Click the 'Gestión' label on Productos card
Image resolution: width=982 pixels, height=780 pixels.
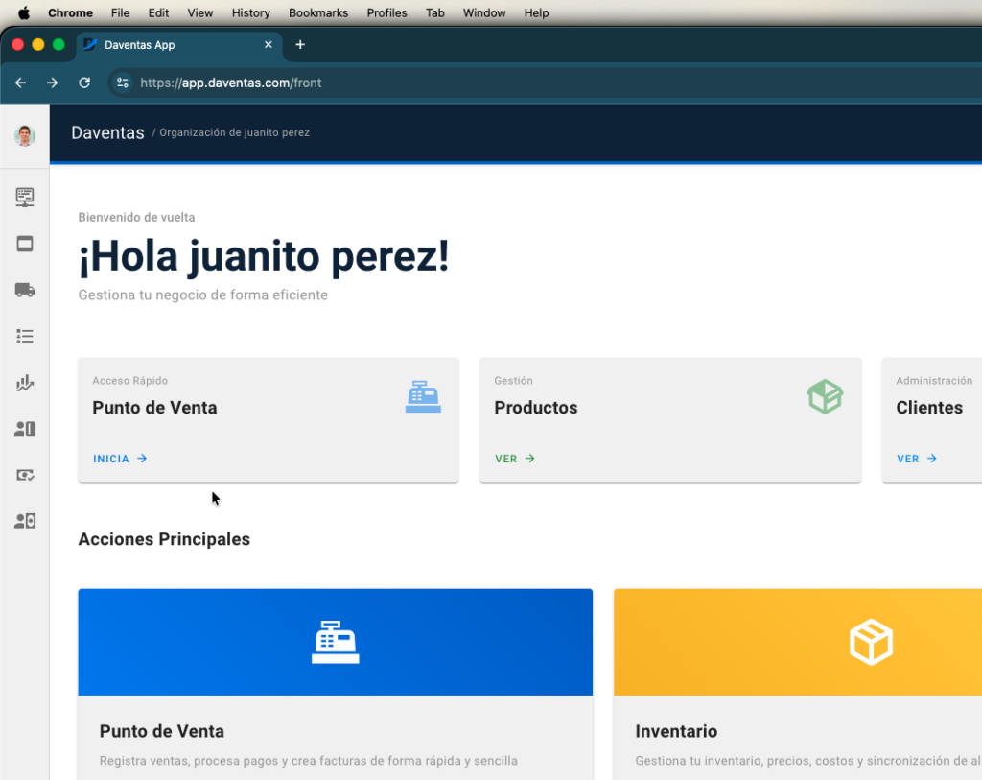[x=514, y=380]
